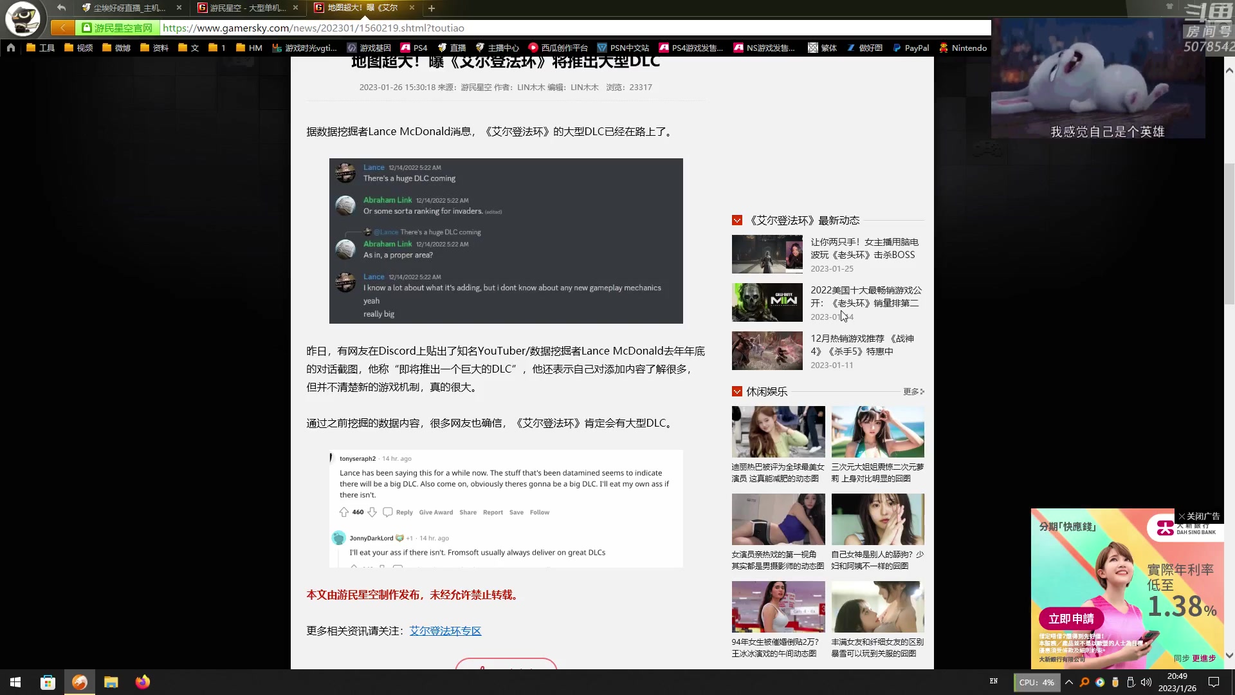Click the 游民星空官网 site identity badge

(x=118, y=28)
